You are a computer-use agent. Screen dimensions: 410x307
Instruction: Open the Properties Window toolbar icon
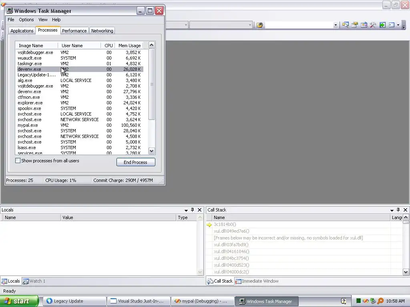point(355,25)
